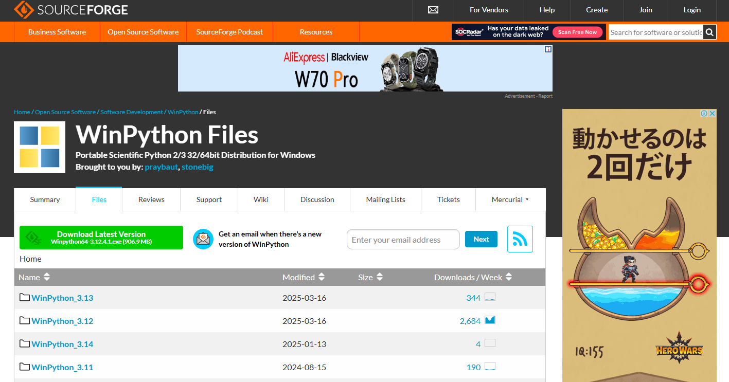
Task: Click Download Latest Version button
Action: 101,238
